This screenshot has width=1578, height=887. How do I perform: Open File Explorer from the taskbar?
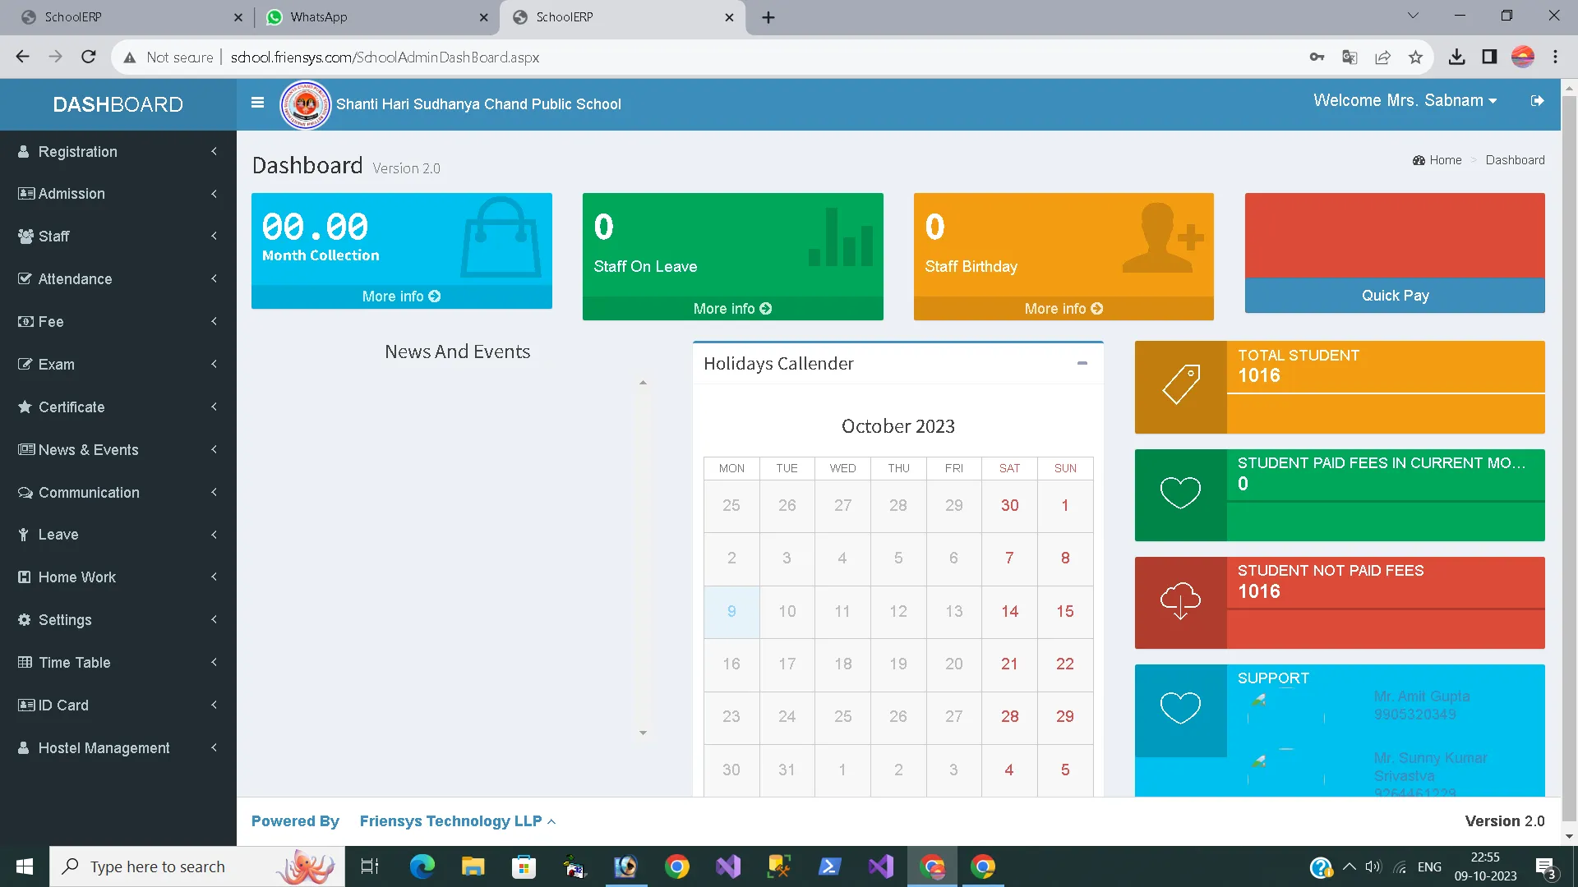pos(473,866)
